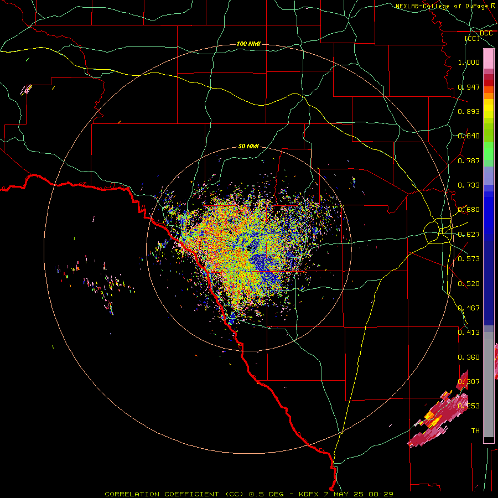The height and width of the screenshot is (498, 498).
Task: Select the 0.467 value on the scale
Action: (x=469, y=308)
